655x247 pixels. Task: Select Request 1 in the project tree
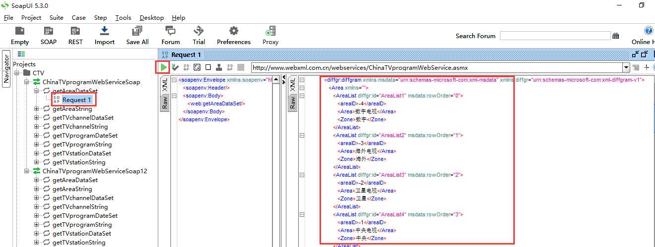click(x=76, y=100)
